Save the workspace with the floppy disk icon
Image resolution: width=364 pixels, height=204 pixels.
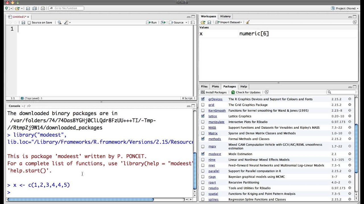pyautogui.click(x=209, y=22)
